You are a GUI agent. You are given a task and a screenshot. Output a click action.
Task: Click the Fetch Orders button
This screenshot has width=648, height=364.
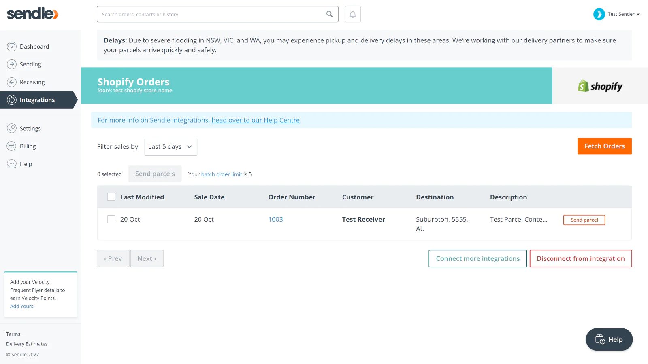pyautogui.click(x=605, y=146)
